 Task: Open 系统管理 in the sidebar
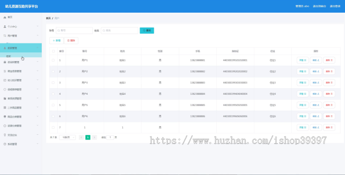coord(21,144)
